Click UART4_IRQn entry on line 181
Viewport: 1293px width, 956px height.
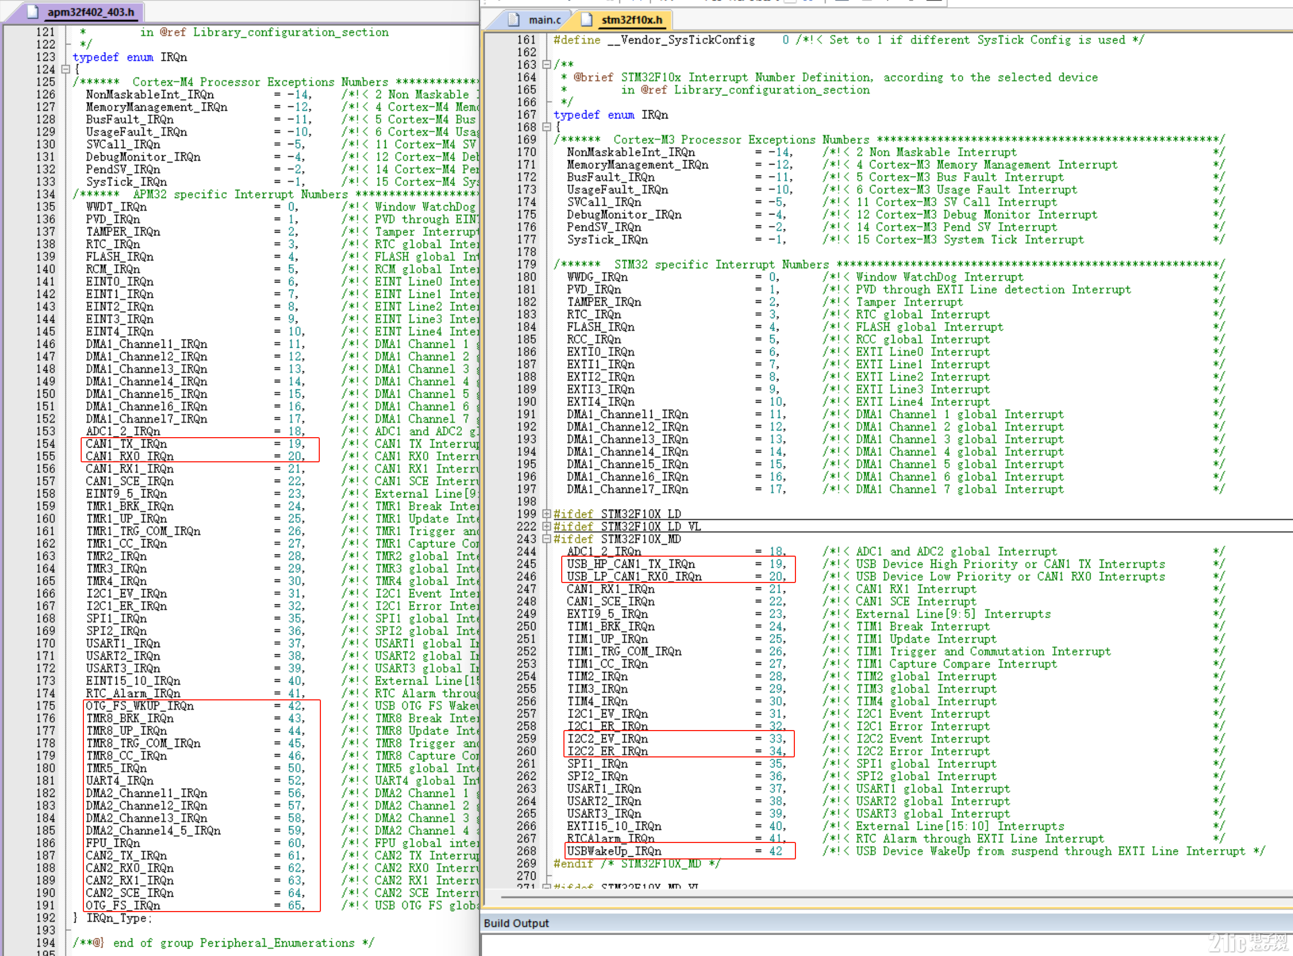120,781
